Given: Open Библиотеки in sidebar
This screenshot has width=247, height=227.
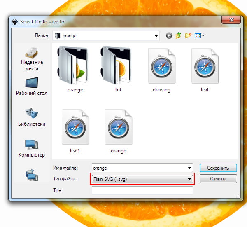Looking at the screenshot, I should (32, 117).
